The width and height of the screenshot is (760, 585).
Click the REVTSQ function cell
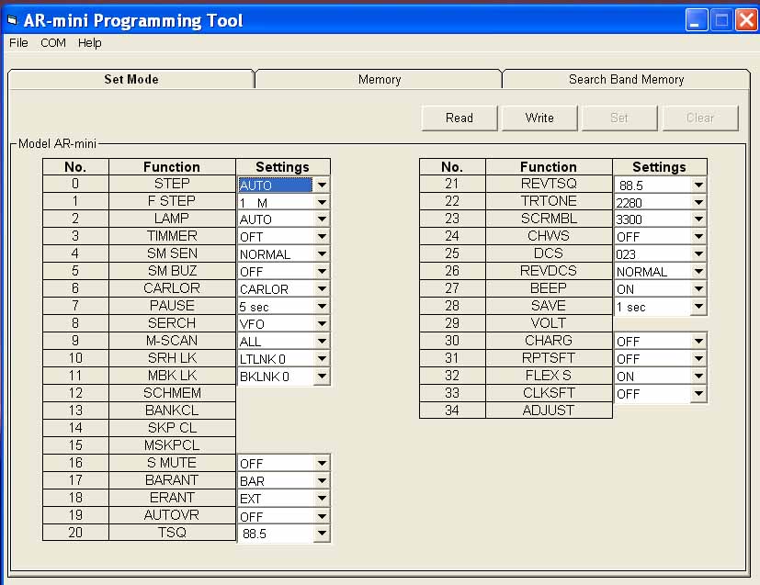549,184
